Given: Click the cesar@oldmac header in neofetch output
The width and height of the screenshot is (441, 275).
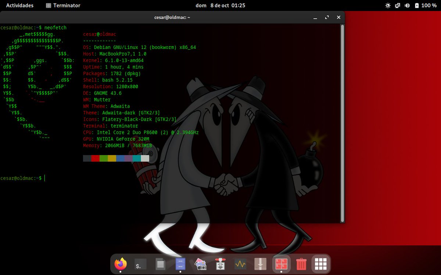Looking at the screenshot, I should click(x=100, y=34).
